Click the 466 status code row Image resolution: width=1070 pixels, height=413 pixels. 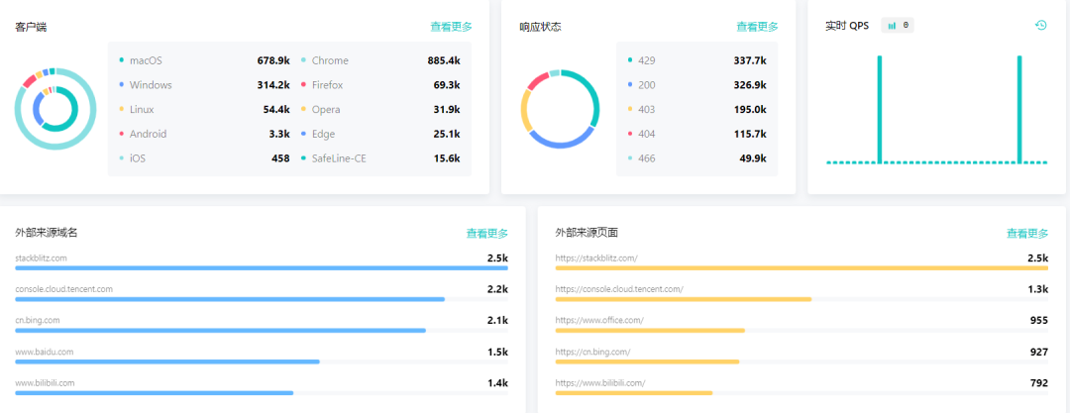[696, 158]
